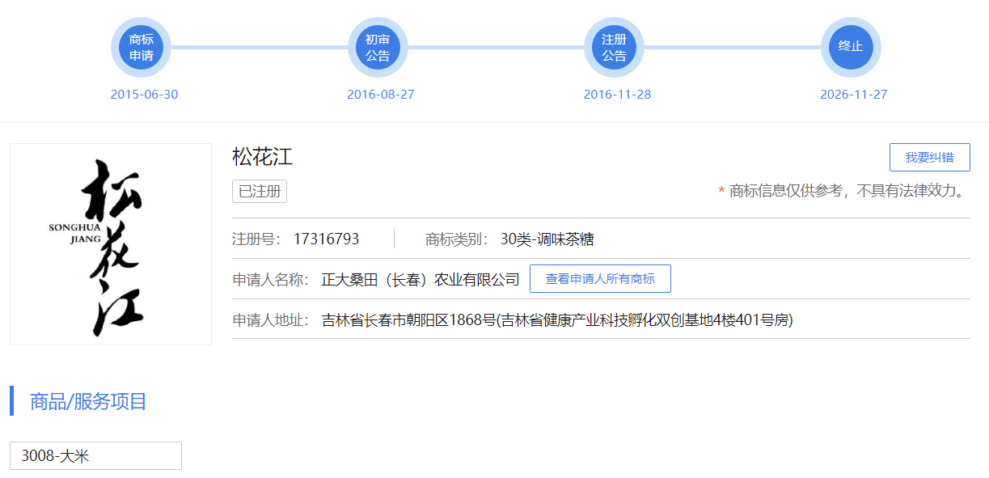
Task: Click the 已注册 status tag
Action: click(x=260, y=192)
